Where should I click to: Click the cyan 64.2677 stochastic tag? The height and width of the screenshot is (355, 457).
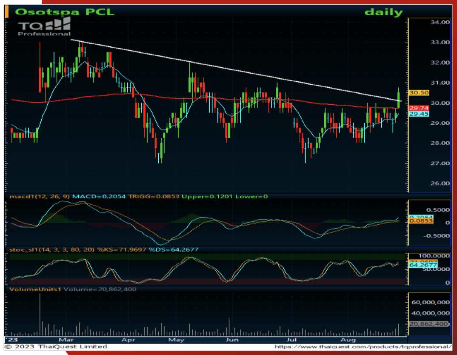pyautogui.click(x=423, y=265)
